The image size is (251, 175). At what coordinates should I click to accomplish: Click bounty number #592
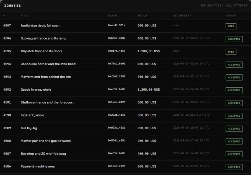(x=7, y=90)
